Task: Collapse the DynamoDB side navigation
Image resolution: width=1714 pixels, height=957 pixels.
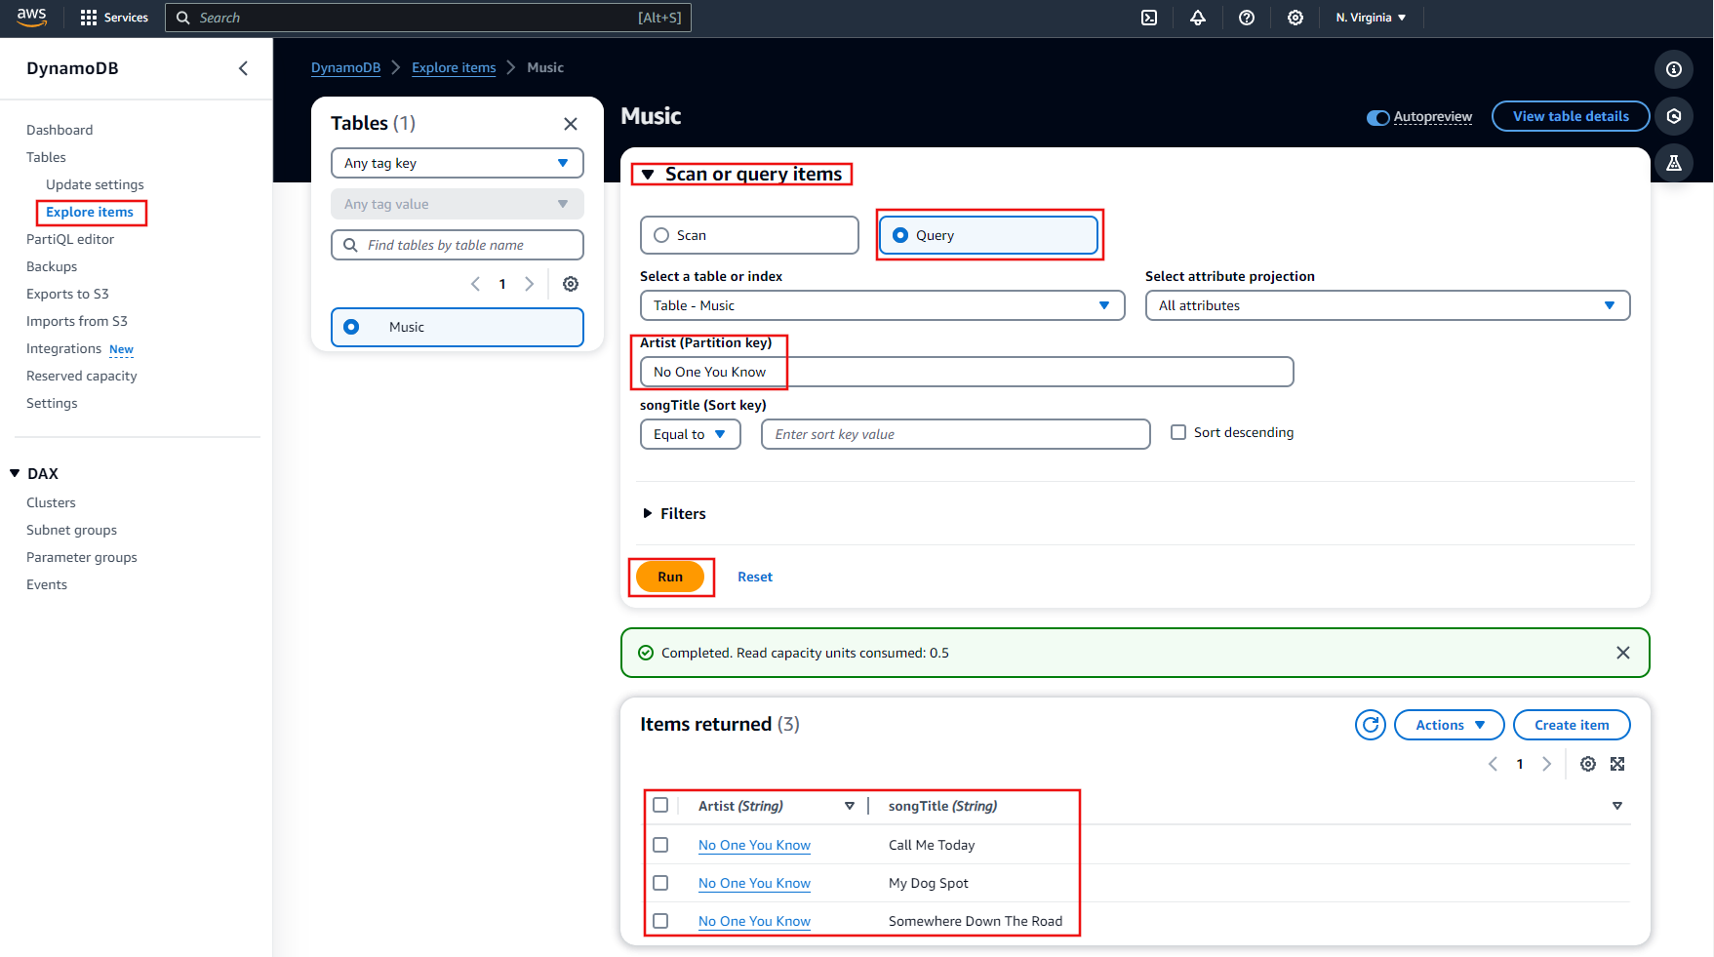Action: (x=243, y=68)
